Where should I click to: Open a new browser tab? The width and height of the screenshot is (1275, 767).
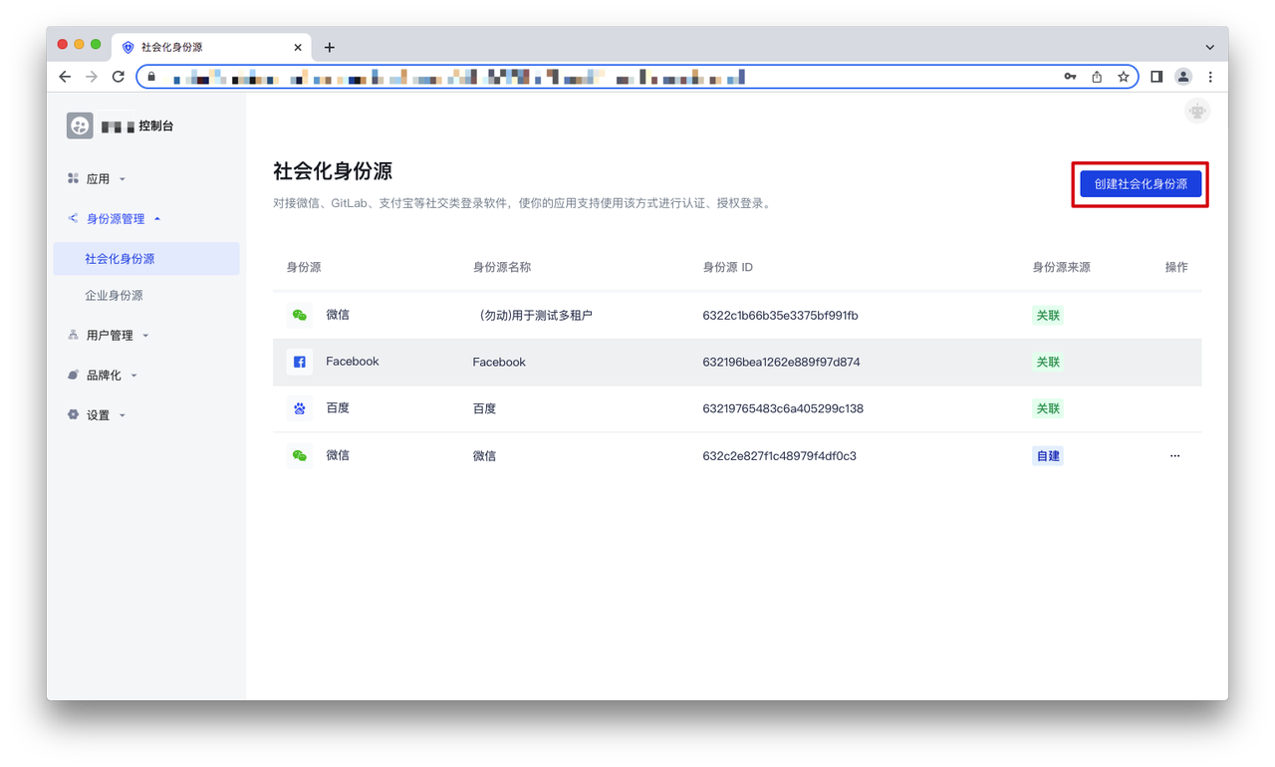[x=330, y=47]
